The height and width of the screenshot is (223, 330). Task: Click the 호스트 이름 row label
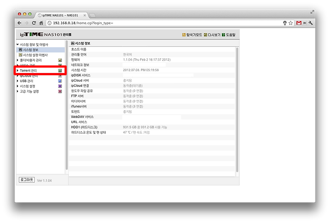coord(79,49)
